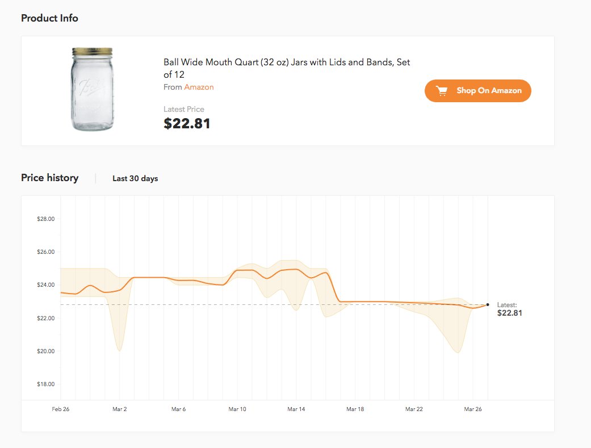Click the $28.00 y-axis label
Viewport: 591px width, 448px height.
click(x=45, y=219)
